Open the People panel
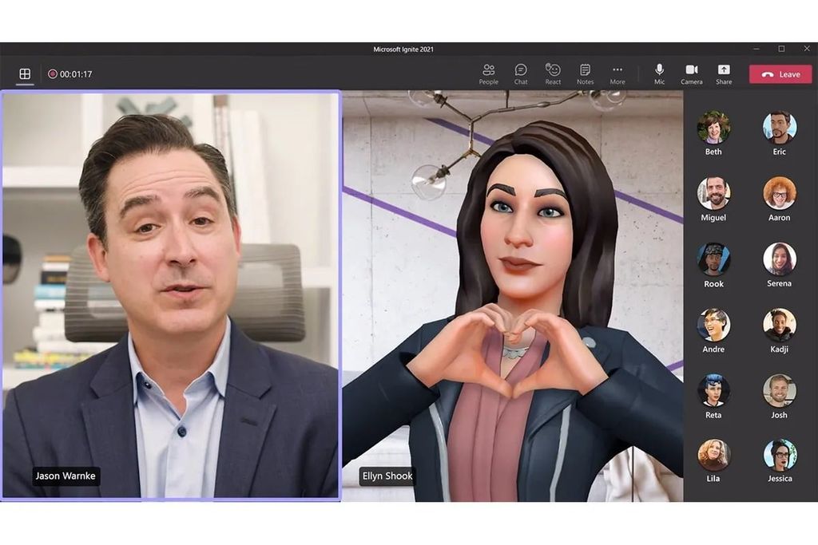Screen dimensions: 818x545 (488, 73)
